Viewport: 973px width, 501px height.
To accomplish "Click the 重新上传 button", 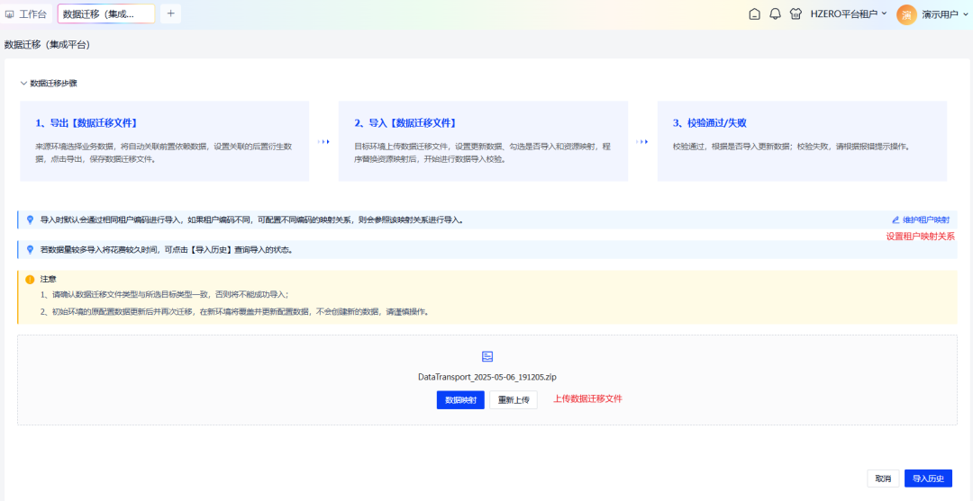I will 514,400.
